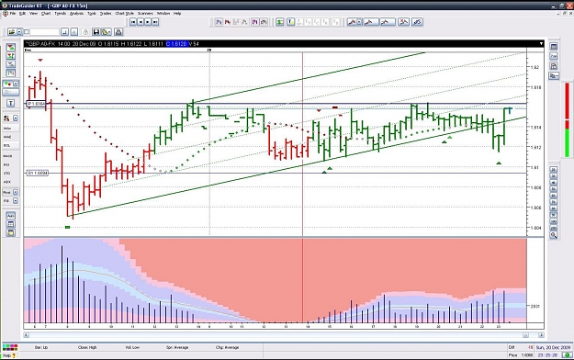Click scroll left arrow on horizontal scrollbar
574x360 pixels.
(27, 334)
